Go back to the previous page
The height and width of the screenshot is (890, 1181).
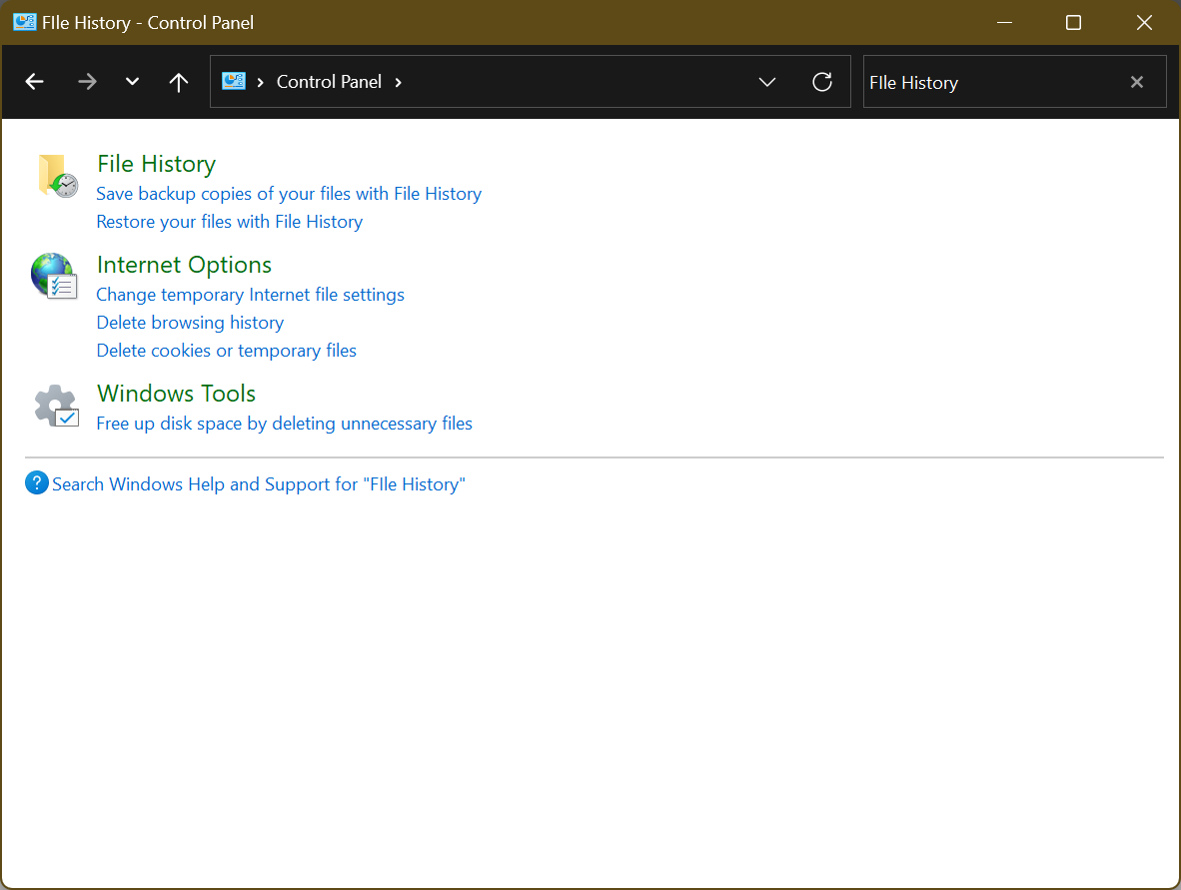tap(34, 82)
